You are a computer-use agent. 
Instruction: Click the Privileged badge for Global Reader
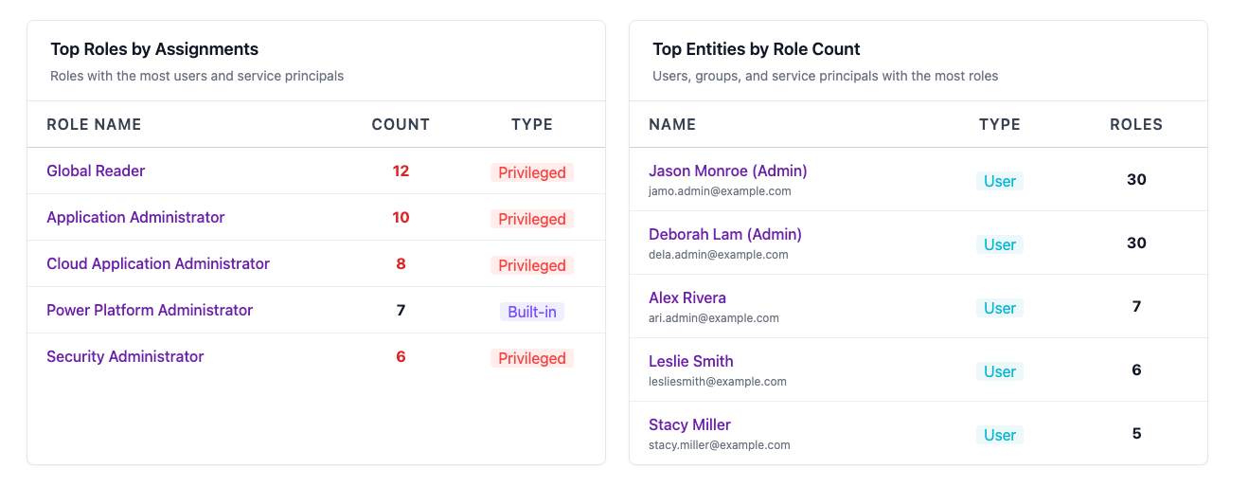point(532,172)
